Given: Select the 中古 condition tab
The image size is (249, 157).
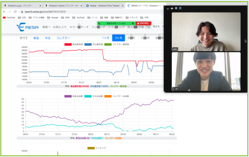Looking at the screenshot, I should [x=48, y=38].
